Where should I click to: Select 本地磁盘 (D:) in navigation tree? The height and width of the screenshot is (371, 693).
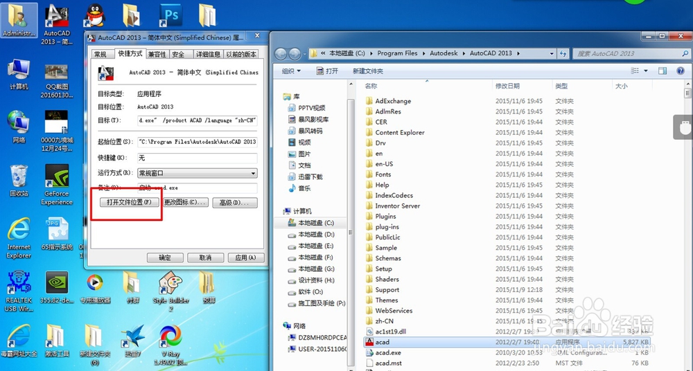pyautogui.click(x=310, y=235)
